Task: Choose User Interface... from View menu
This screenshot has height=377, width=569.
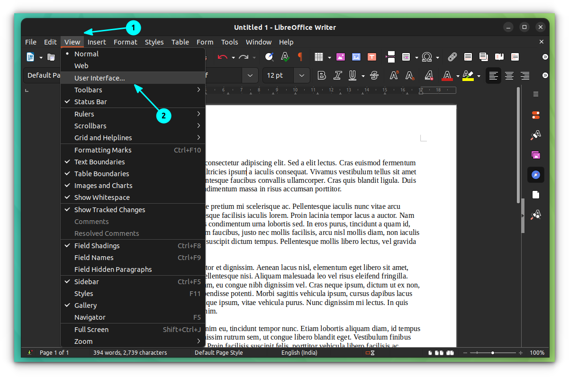Action: click(x=133, y=78)
